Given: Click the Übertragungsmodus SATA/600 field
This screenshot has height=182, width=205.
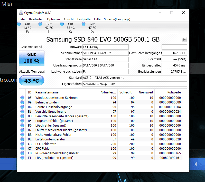Looking at the screenshot, I should [105, 65].
